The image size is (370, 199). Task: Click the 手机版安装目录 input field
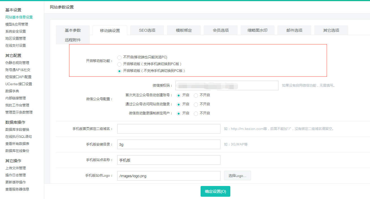pos(169,144)
